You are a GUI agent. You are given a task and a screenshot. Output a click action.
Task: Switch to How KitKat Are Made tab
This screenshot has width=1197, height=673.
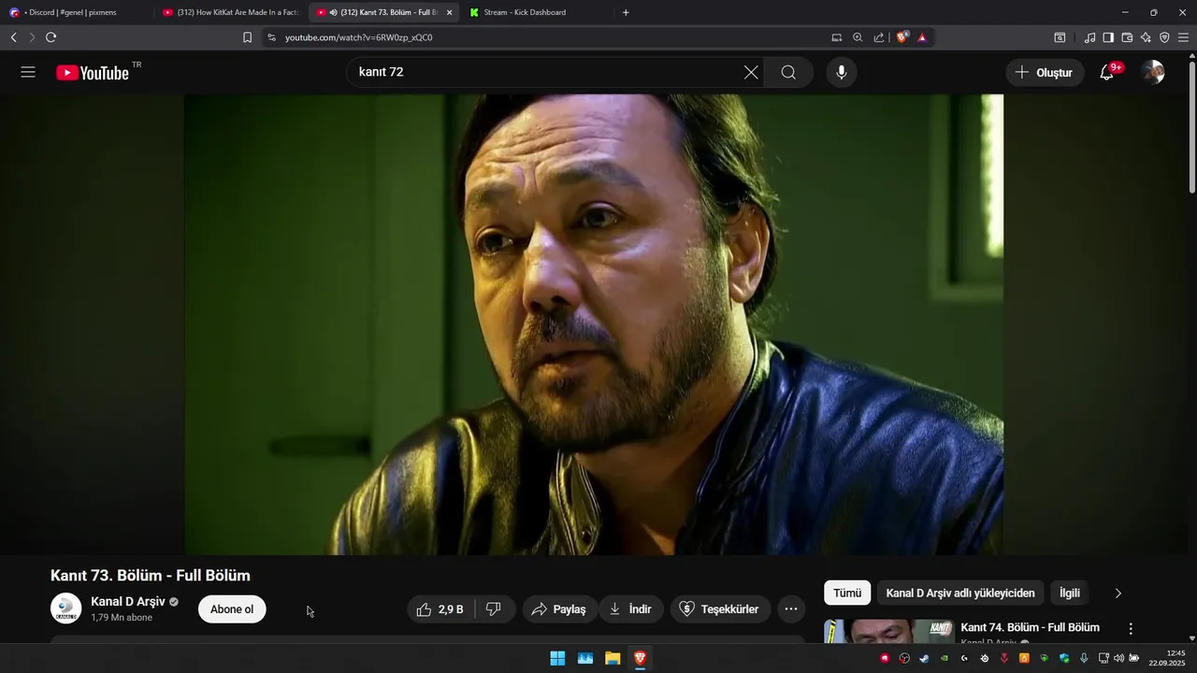click(x=230, y=12)
